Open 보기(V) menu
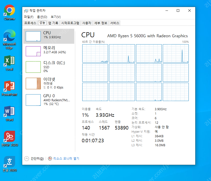Image resolution: width=211 pixels, height=181 pixels. (x=56, y=17)
